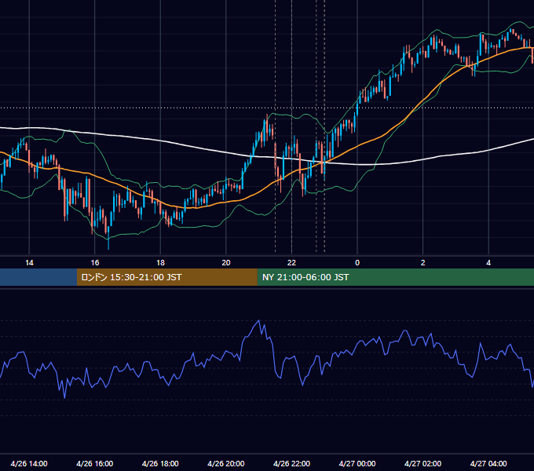The image size is (534, 471).
Task: Click the 22 hour axis label
Action: 291,263
